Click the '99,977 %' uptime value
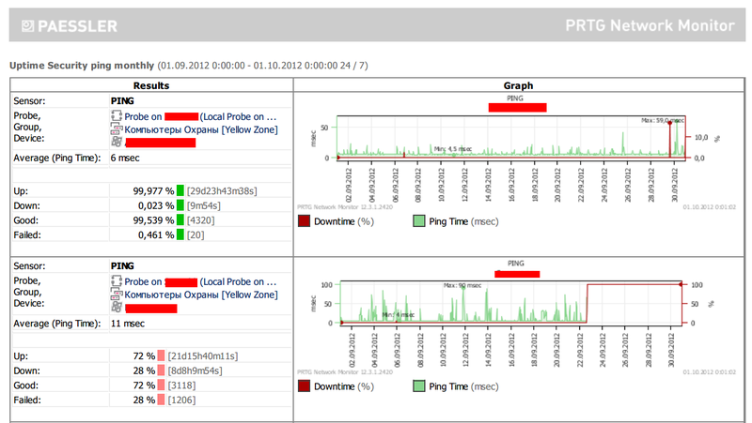 [153, 191]
